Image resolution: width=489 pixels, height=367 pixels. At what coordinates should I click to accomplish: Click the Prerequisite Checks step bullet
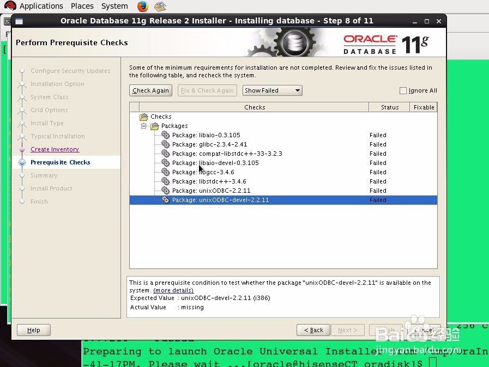point(22,162)
